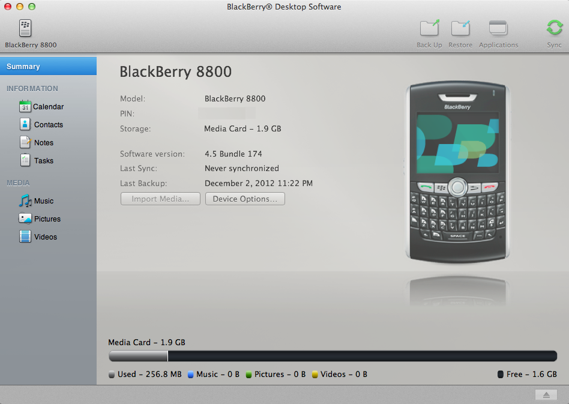Viewport: 569px width, 404px height.
Task: Open the Applications toolbar icon
Action: tap(498, 28)
